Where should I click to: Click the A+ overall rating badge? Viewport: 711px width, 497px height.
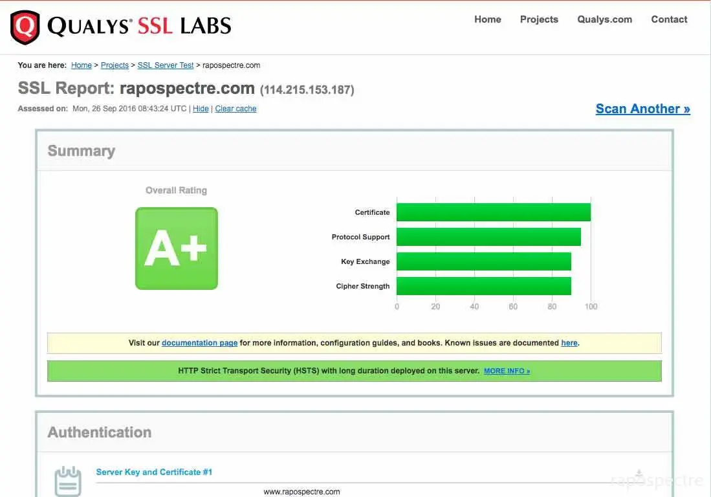click(x=177, y=248)
